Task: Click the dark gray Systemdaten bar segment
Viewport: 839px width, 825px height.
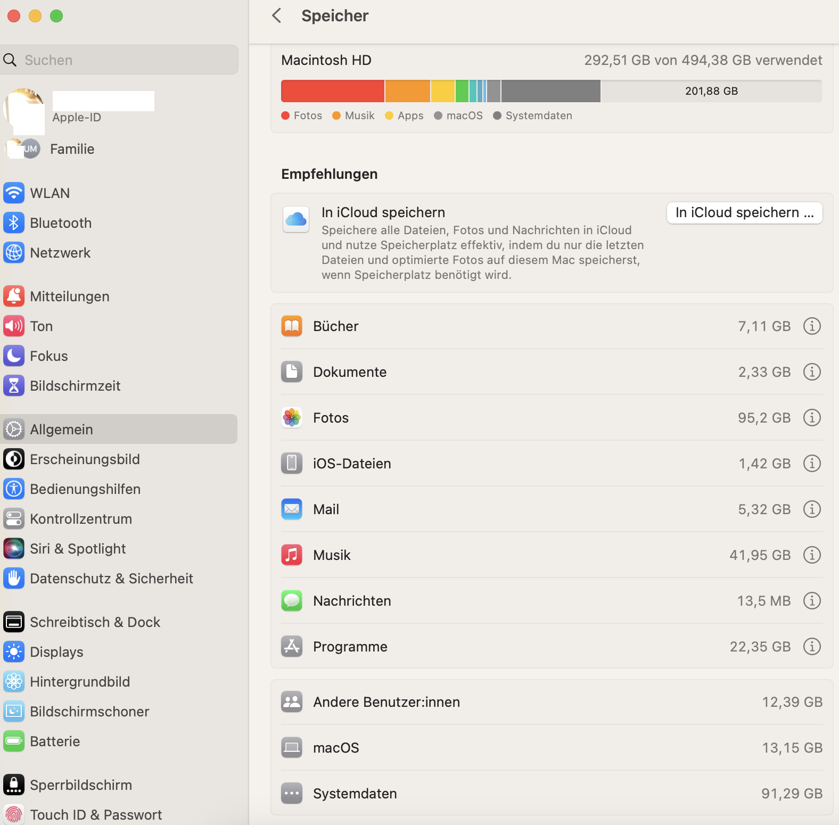Action: point(551,91)
